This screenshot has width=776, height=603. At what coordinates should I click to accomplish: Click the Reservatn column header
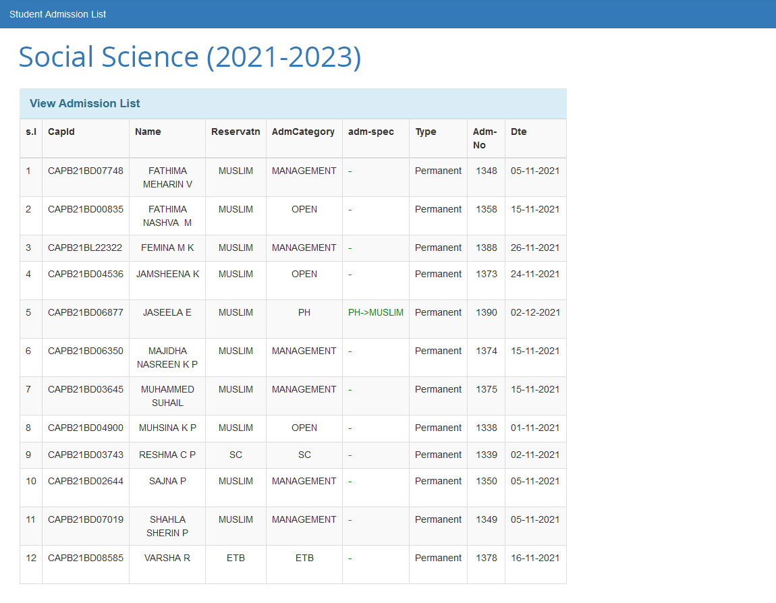pos(235,132)
